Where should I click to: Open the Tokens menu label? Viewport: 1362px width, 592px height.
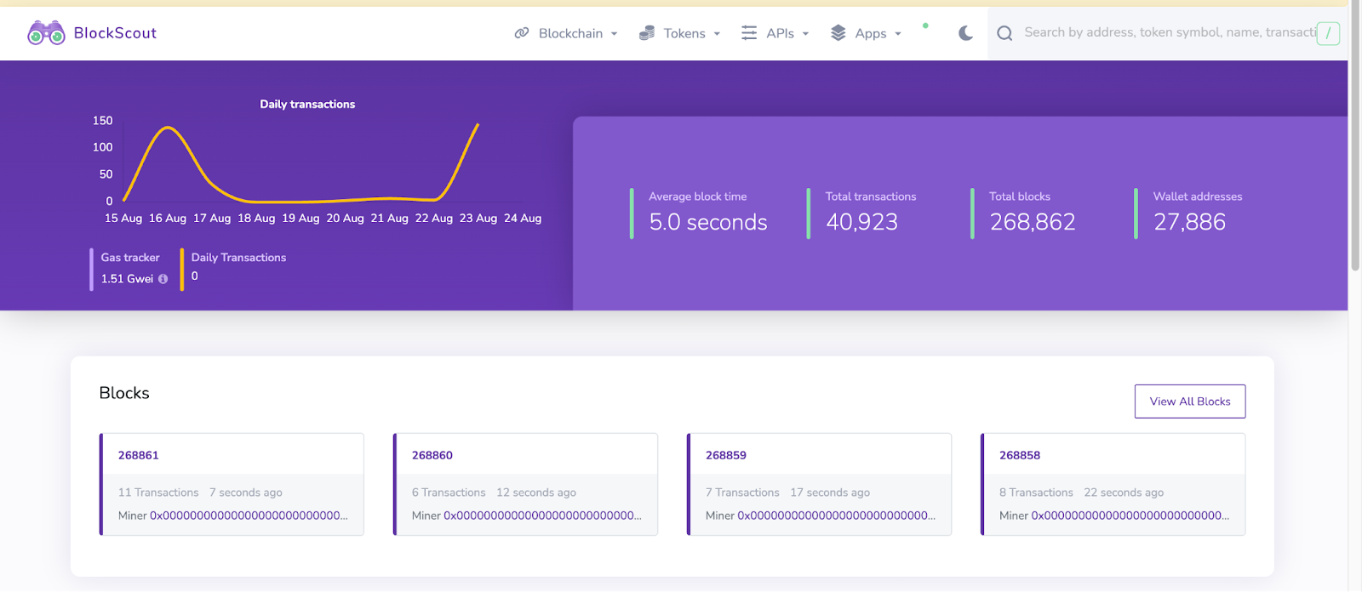(684, 33)
